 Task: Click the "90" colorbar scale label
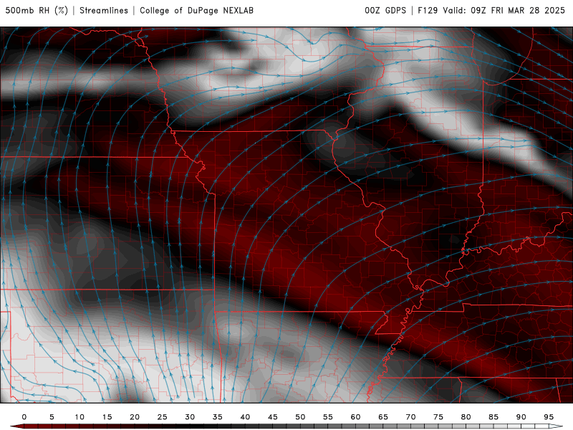pyautogui.click(x=521, y=417)
